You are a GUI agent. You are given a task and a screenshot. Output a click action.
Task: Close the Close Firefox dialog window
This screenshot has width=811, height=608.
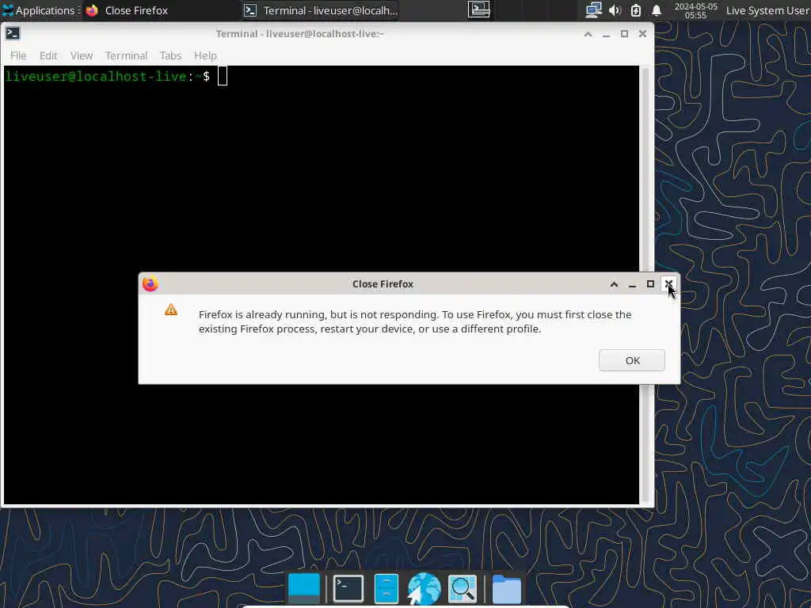point(668,284)
